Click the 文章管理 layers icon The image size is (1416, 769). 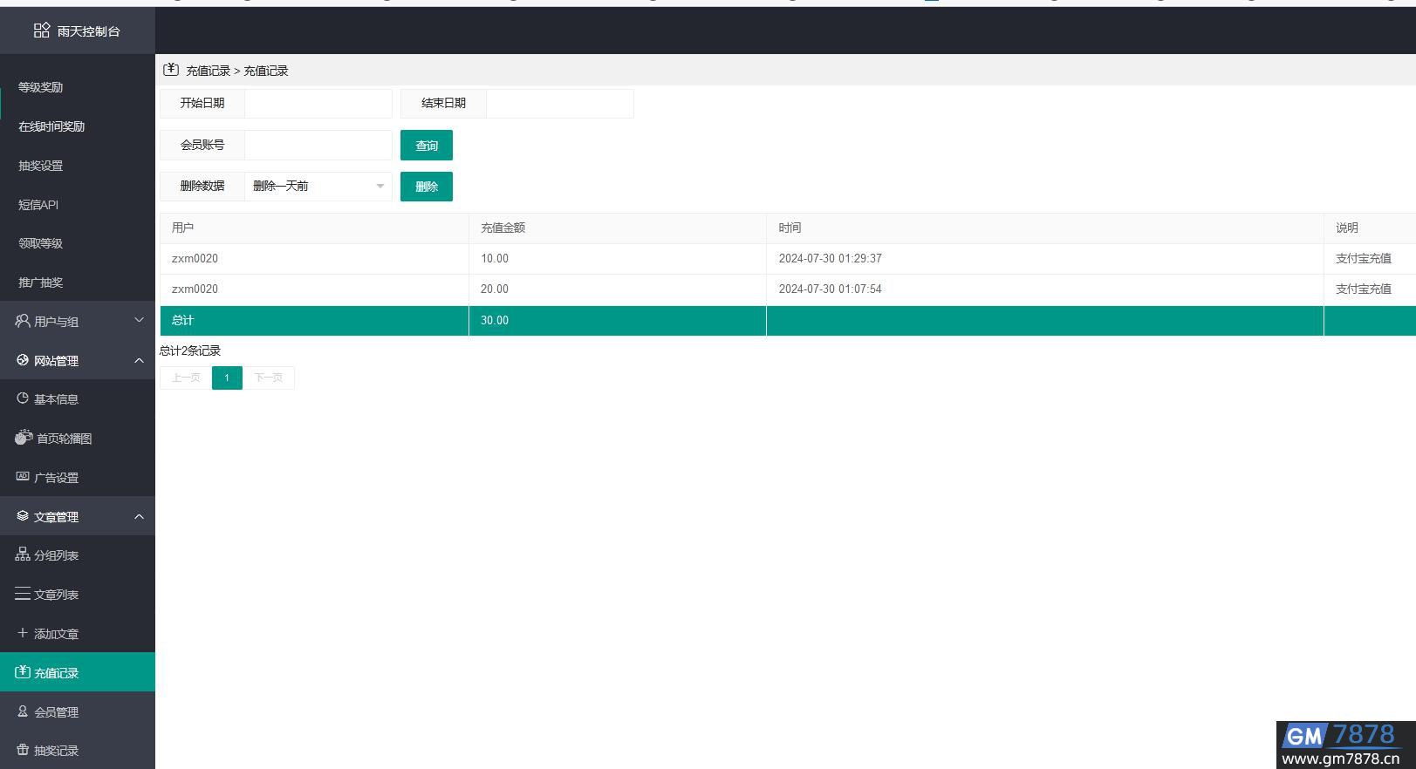[x=23, y=516]
